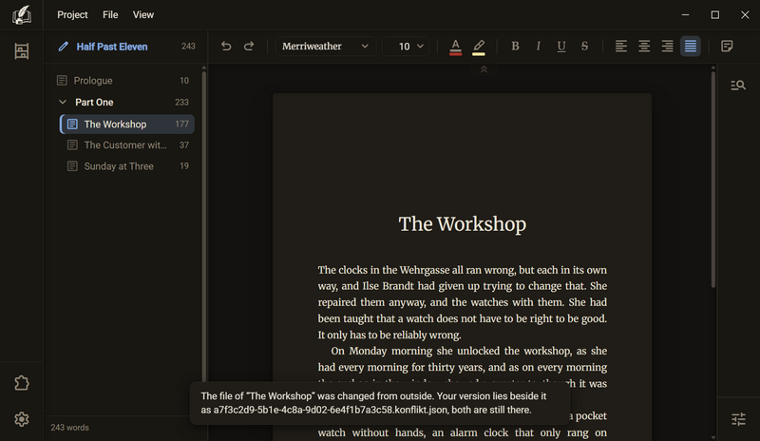Image resolution: width=760 pixels, height=441 pixels.
Task: Undo the last edit
Action: click(x=226, y=46)
